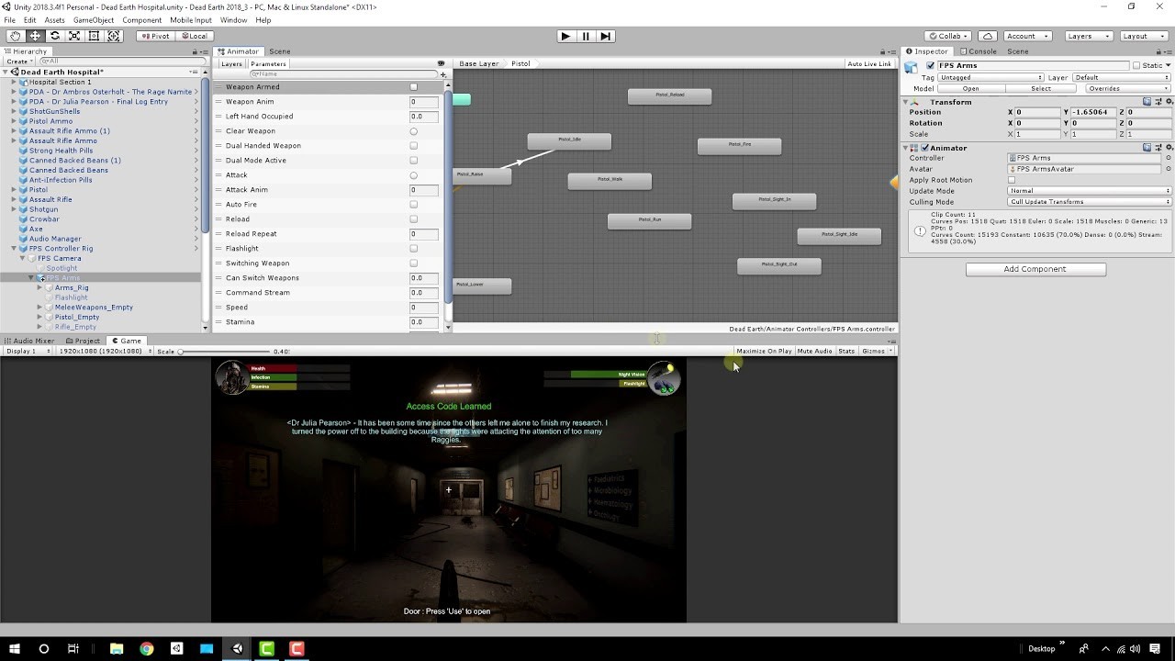The height and width of the screenshot is (661, 1175).
Task: Click the Add Component button
Action: pyautogui.click(x=1035, y=269)
